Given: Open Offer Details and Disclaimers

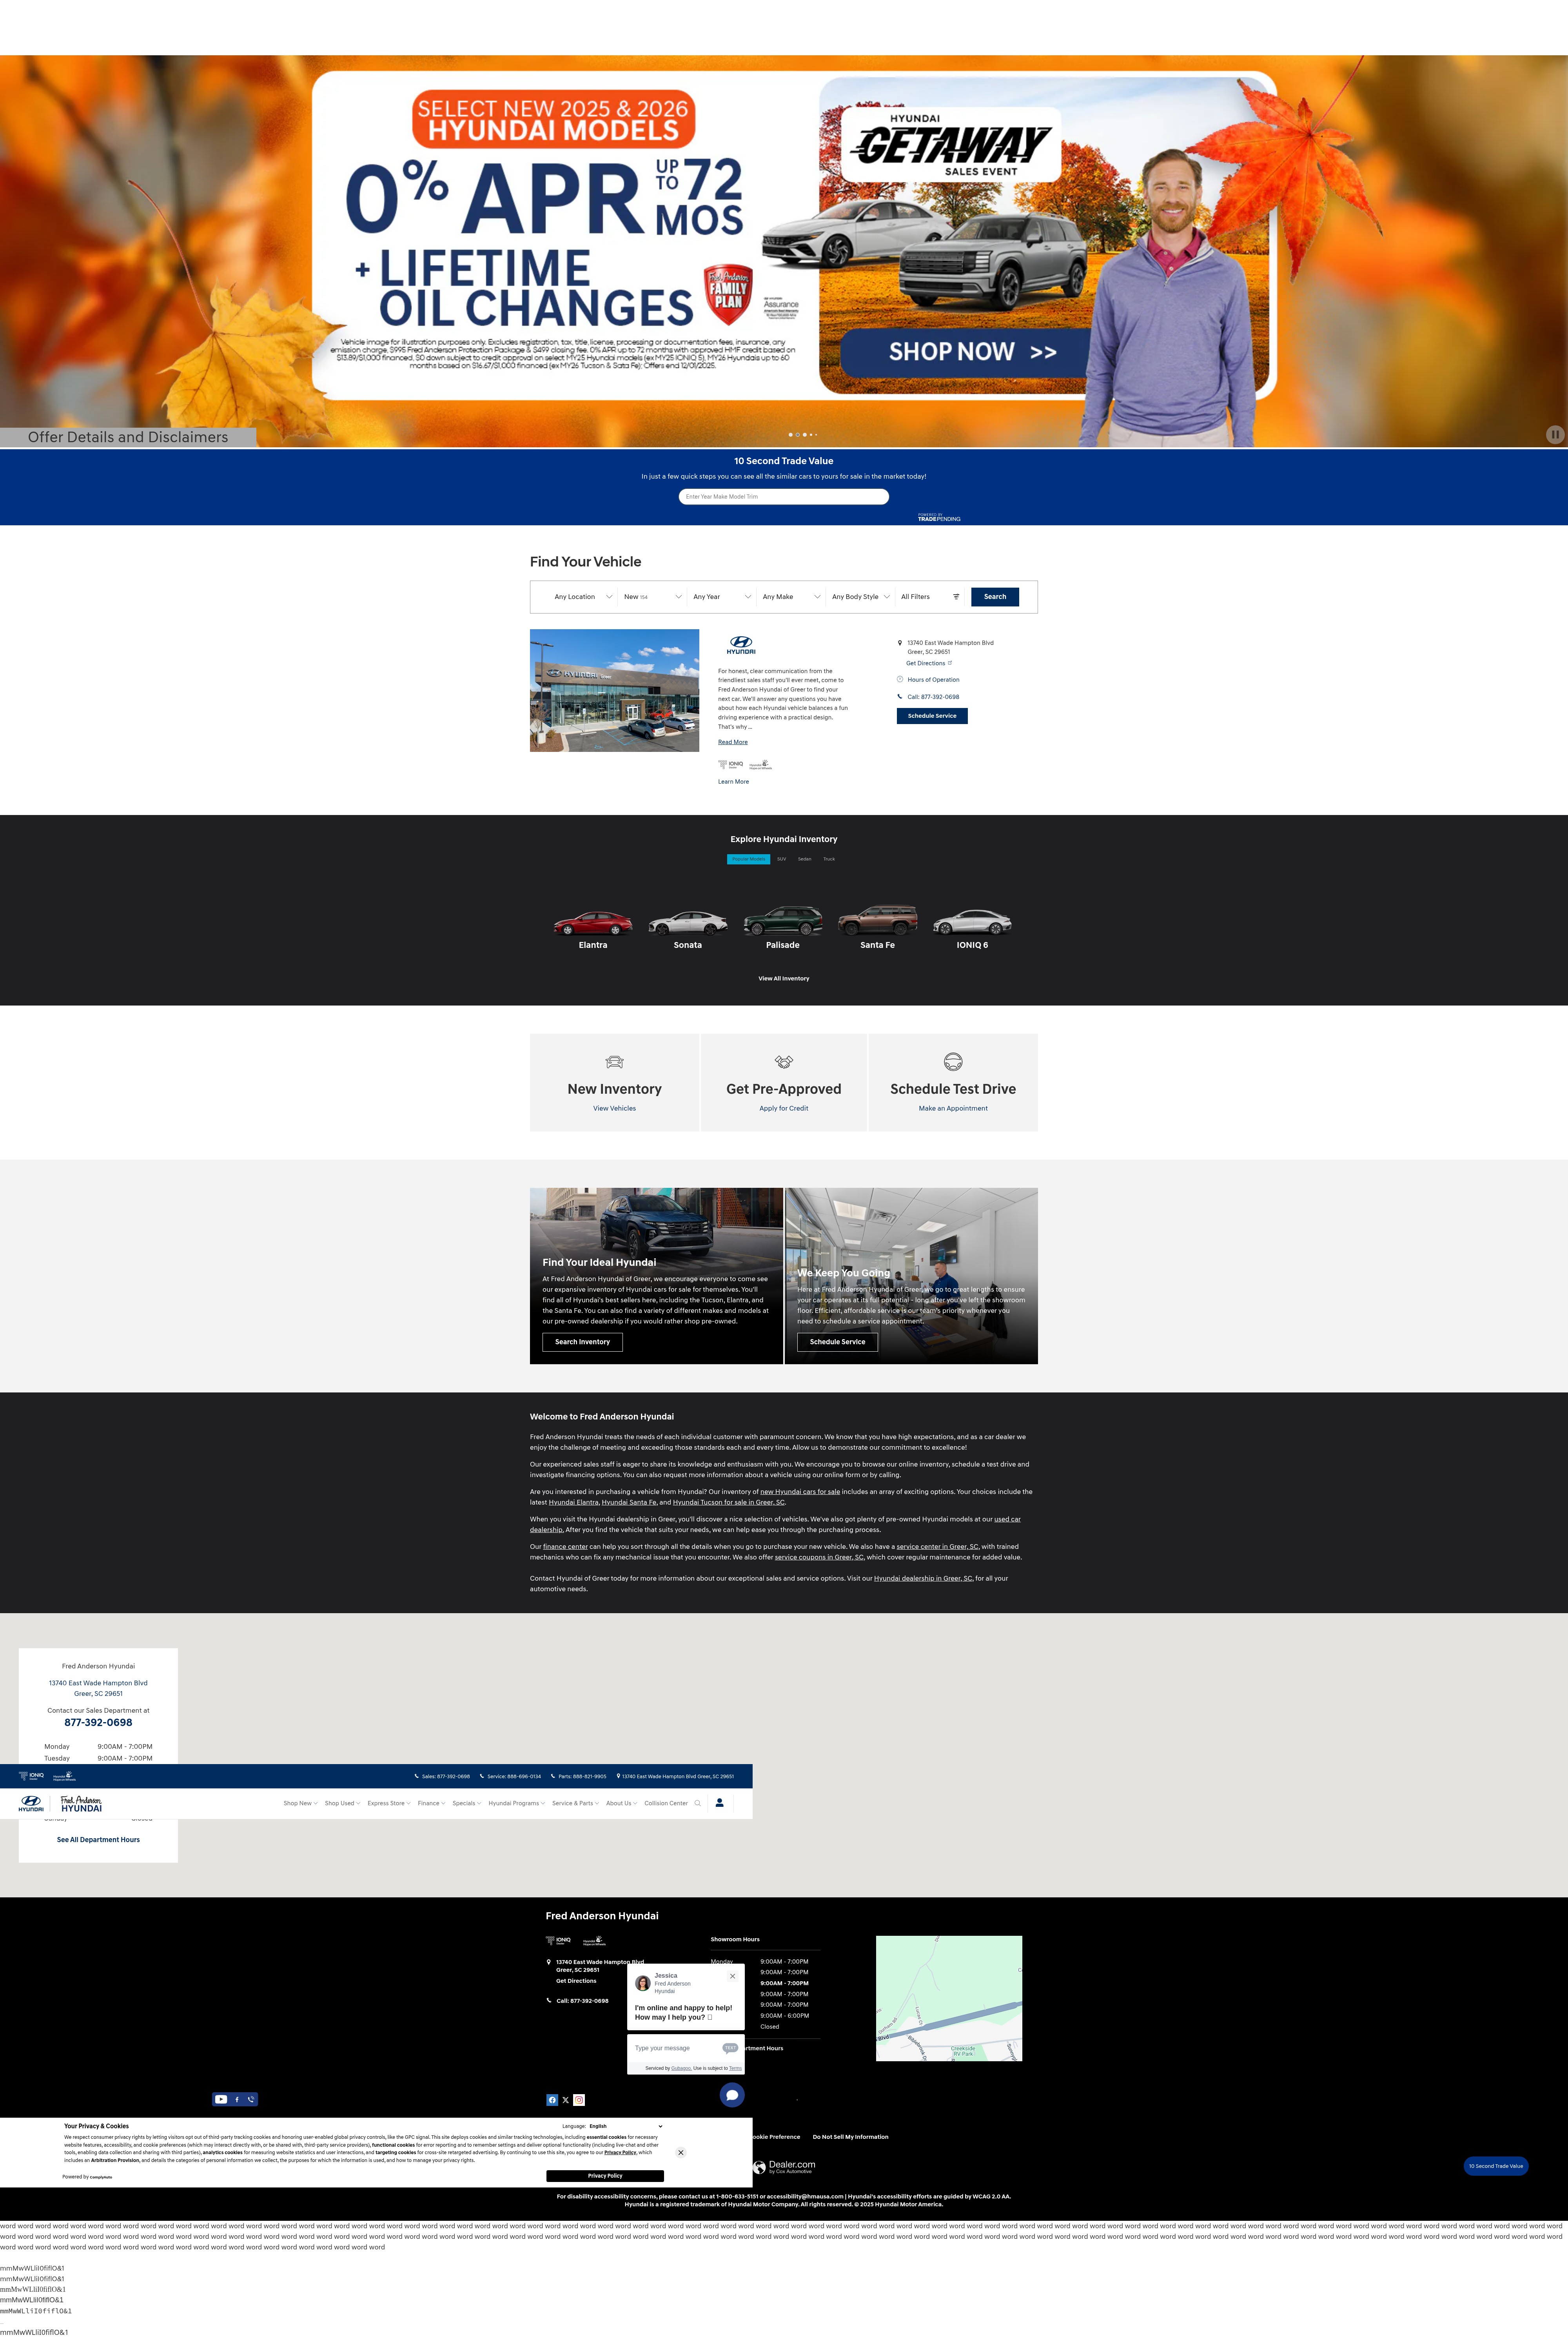Looking at the screenshot, I should (128, 437).
